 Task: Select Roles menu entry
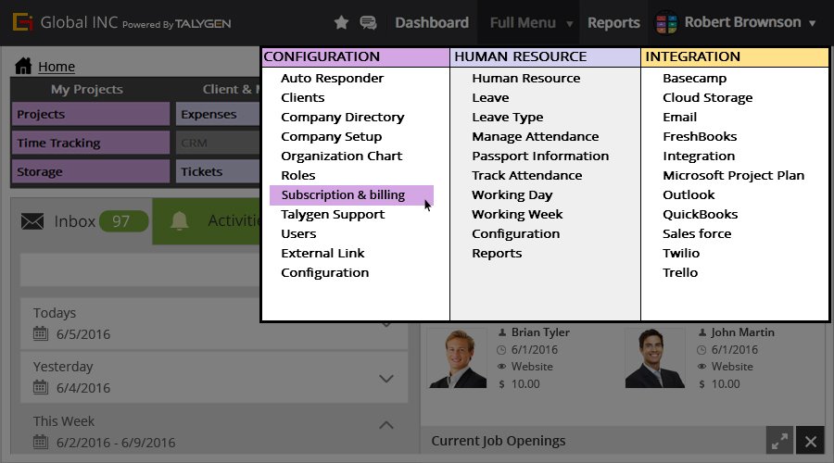[297, 175]
